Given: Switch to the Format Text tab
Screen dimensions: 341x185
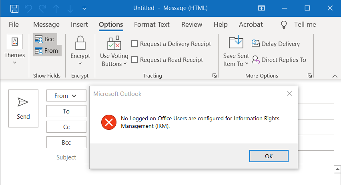Looking at the screenshot, I should click(x=152, y=24).
